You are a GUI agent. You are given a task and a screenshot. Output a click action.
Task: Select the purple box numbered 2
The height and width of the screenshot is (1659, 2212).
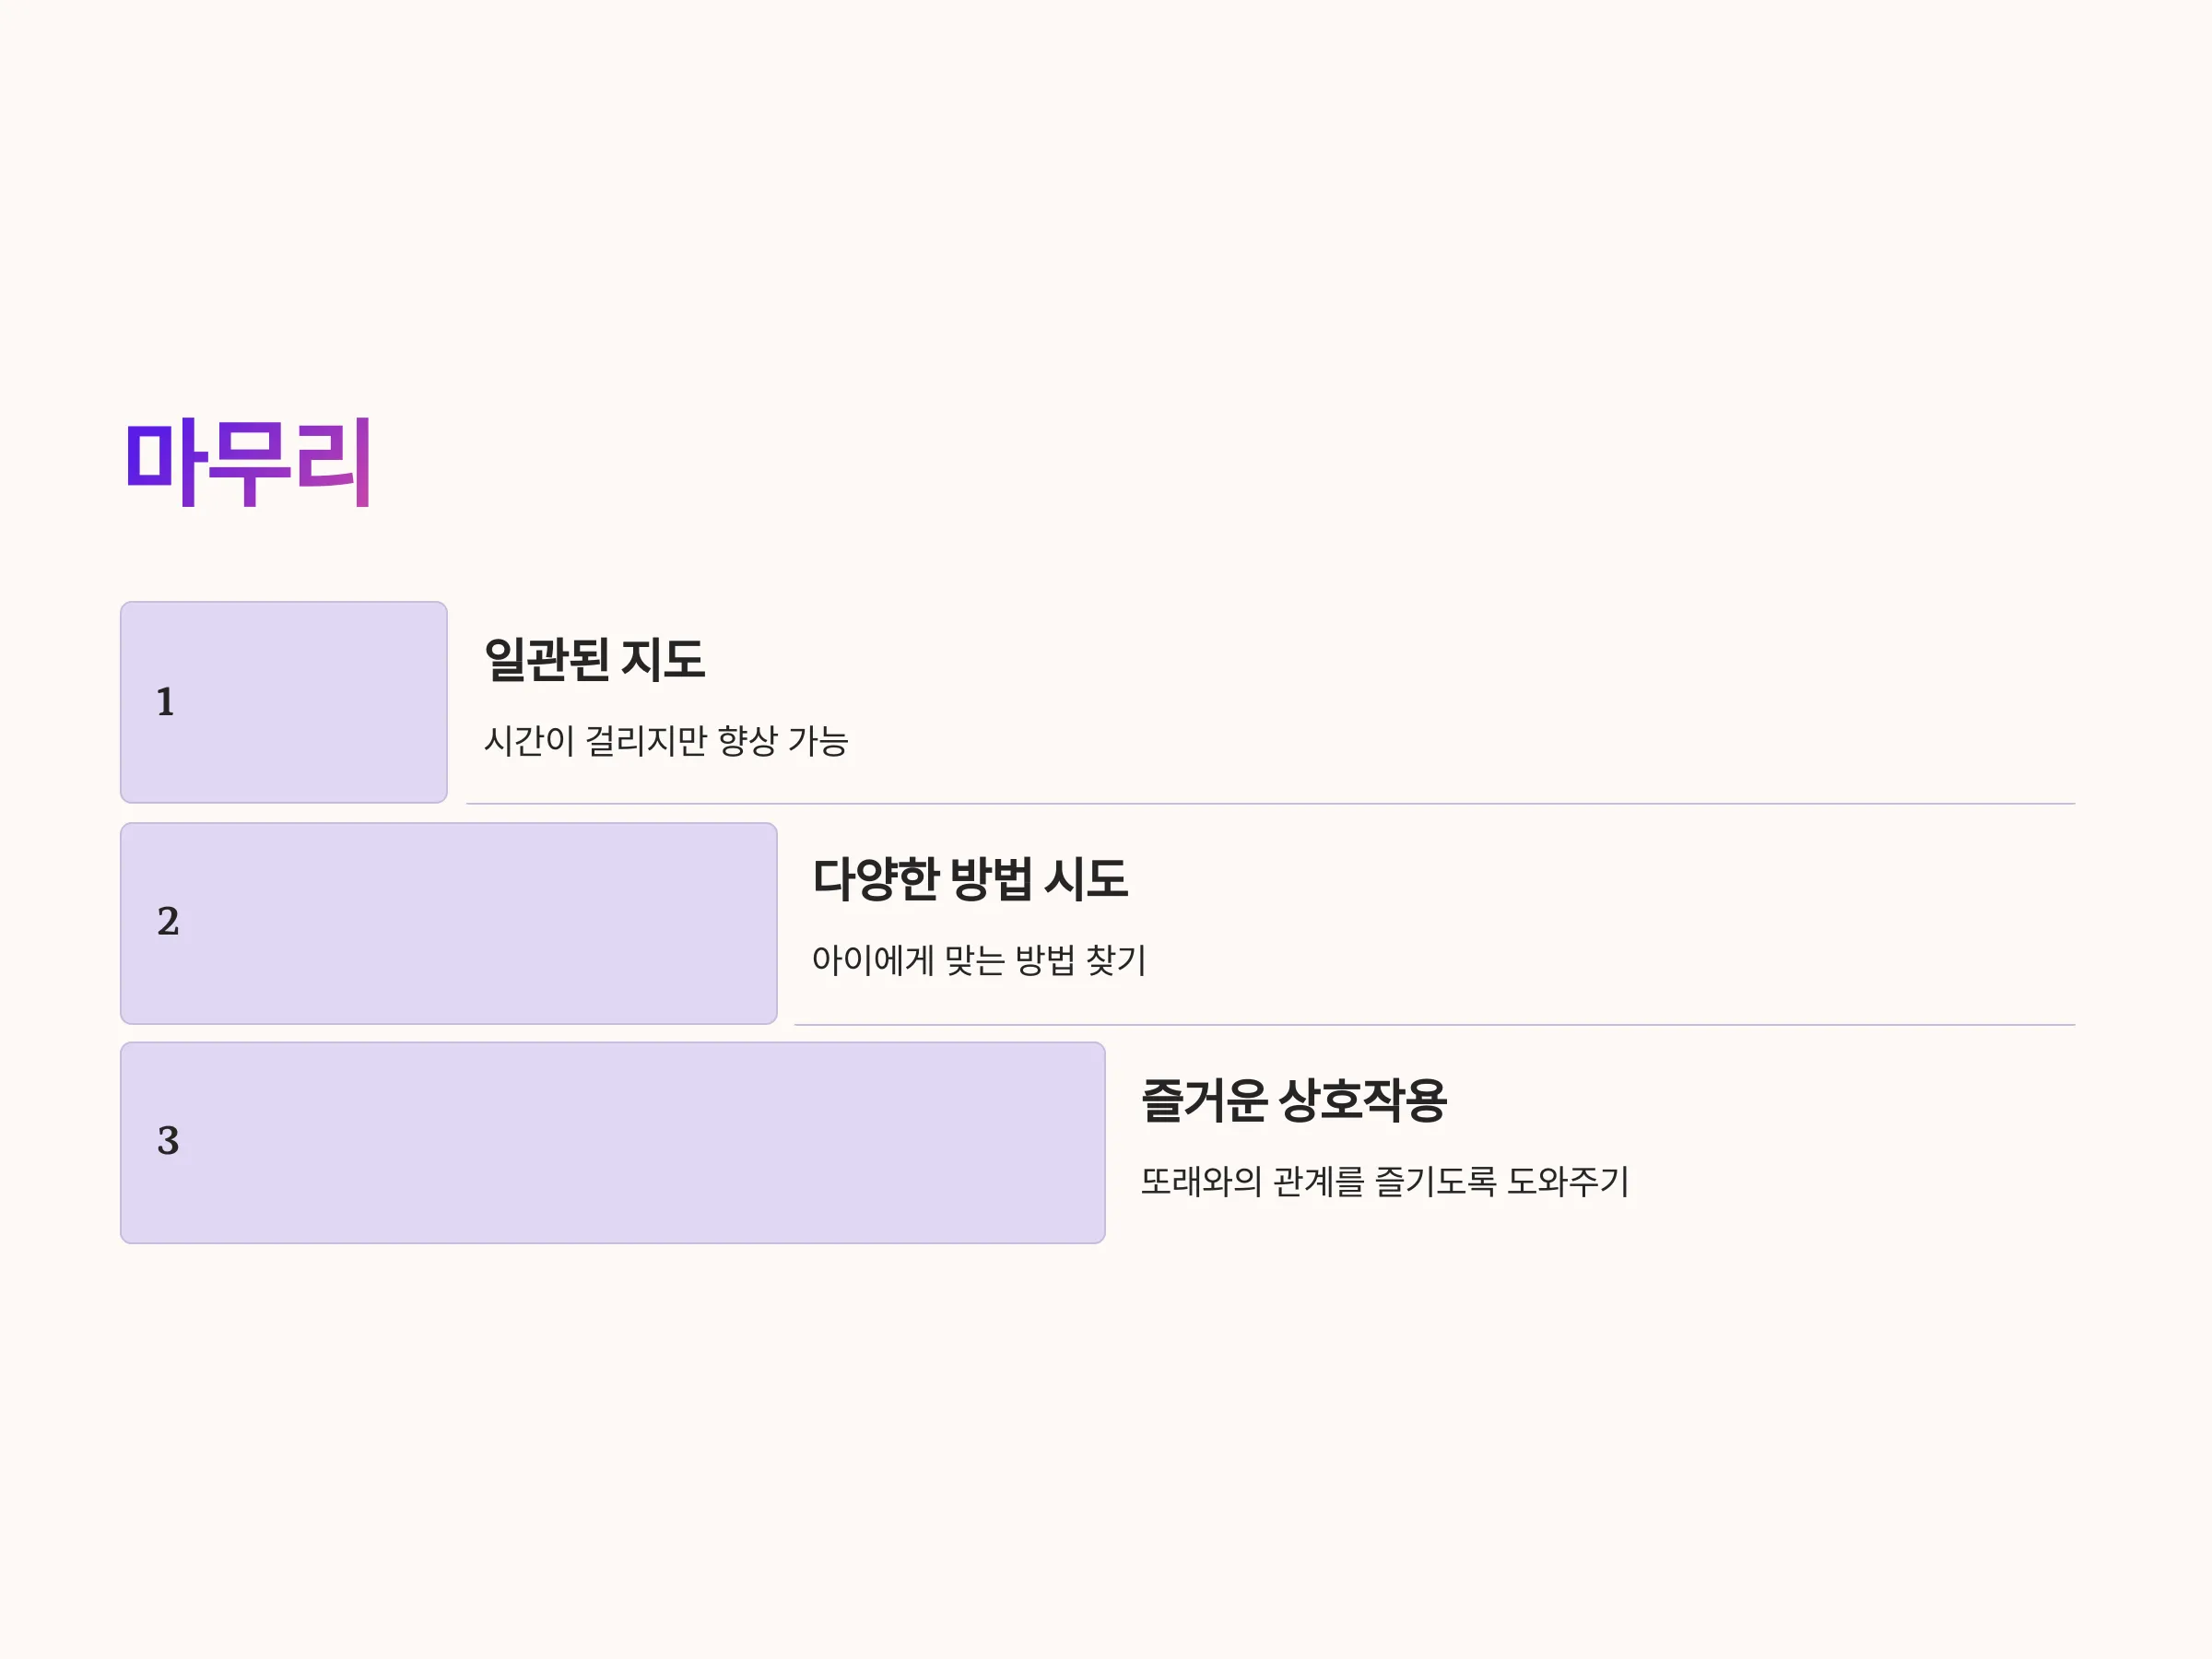449,923
